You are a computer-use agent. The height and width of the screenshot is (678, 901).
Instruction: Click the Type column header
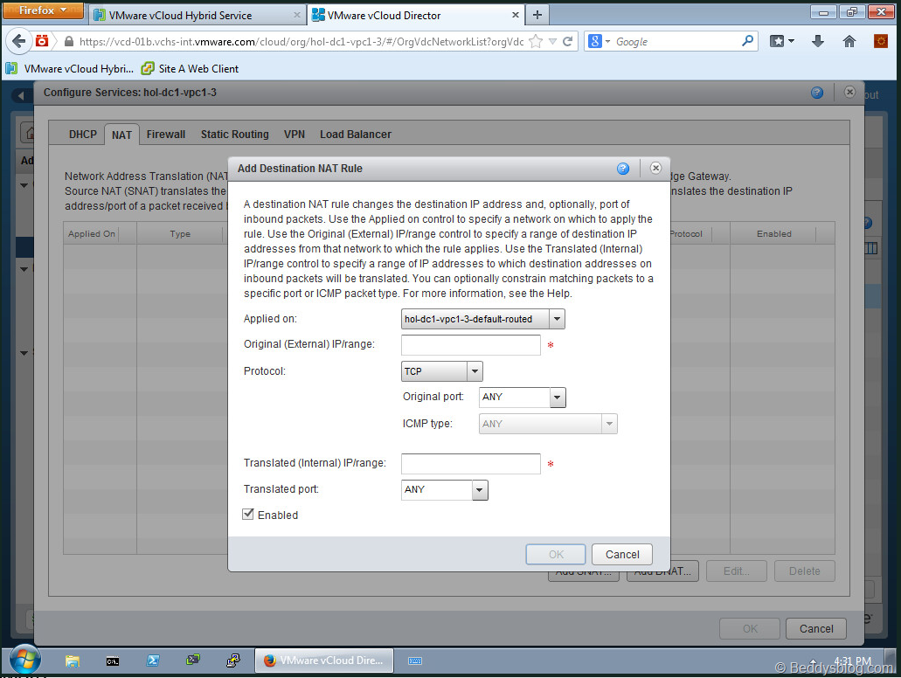coord(180,234)
